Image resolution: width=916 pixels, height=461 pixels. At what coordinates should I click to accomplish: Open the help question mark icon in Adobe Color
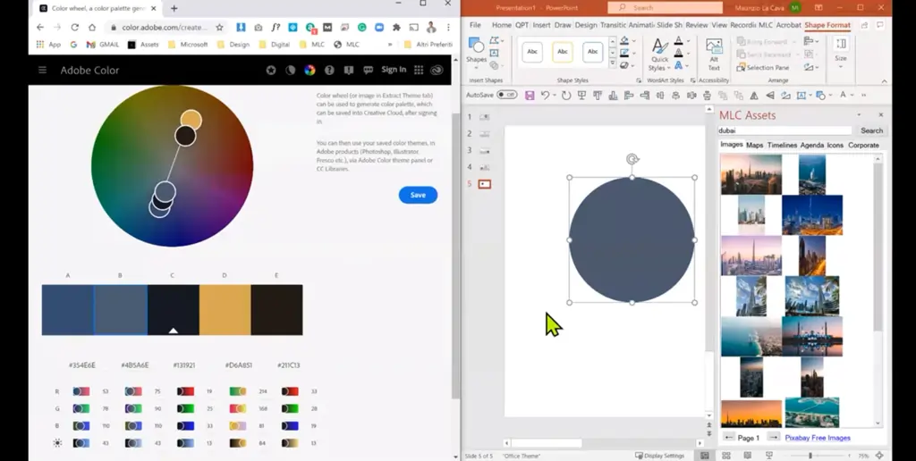pyautogui.click(x=329, y=70)
